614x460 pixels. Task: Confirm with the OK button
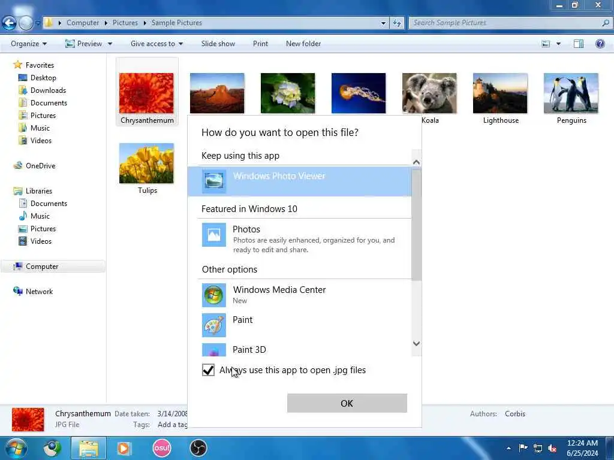347,403
